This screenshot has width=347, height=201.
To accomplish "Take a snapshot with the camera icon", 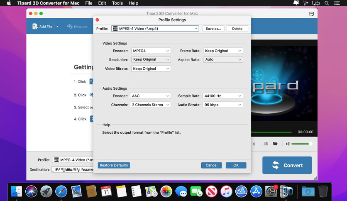I will click(266, 144).
